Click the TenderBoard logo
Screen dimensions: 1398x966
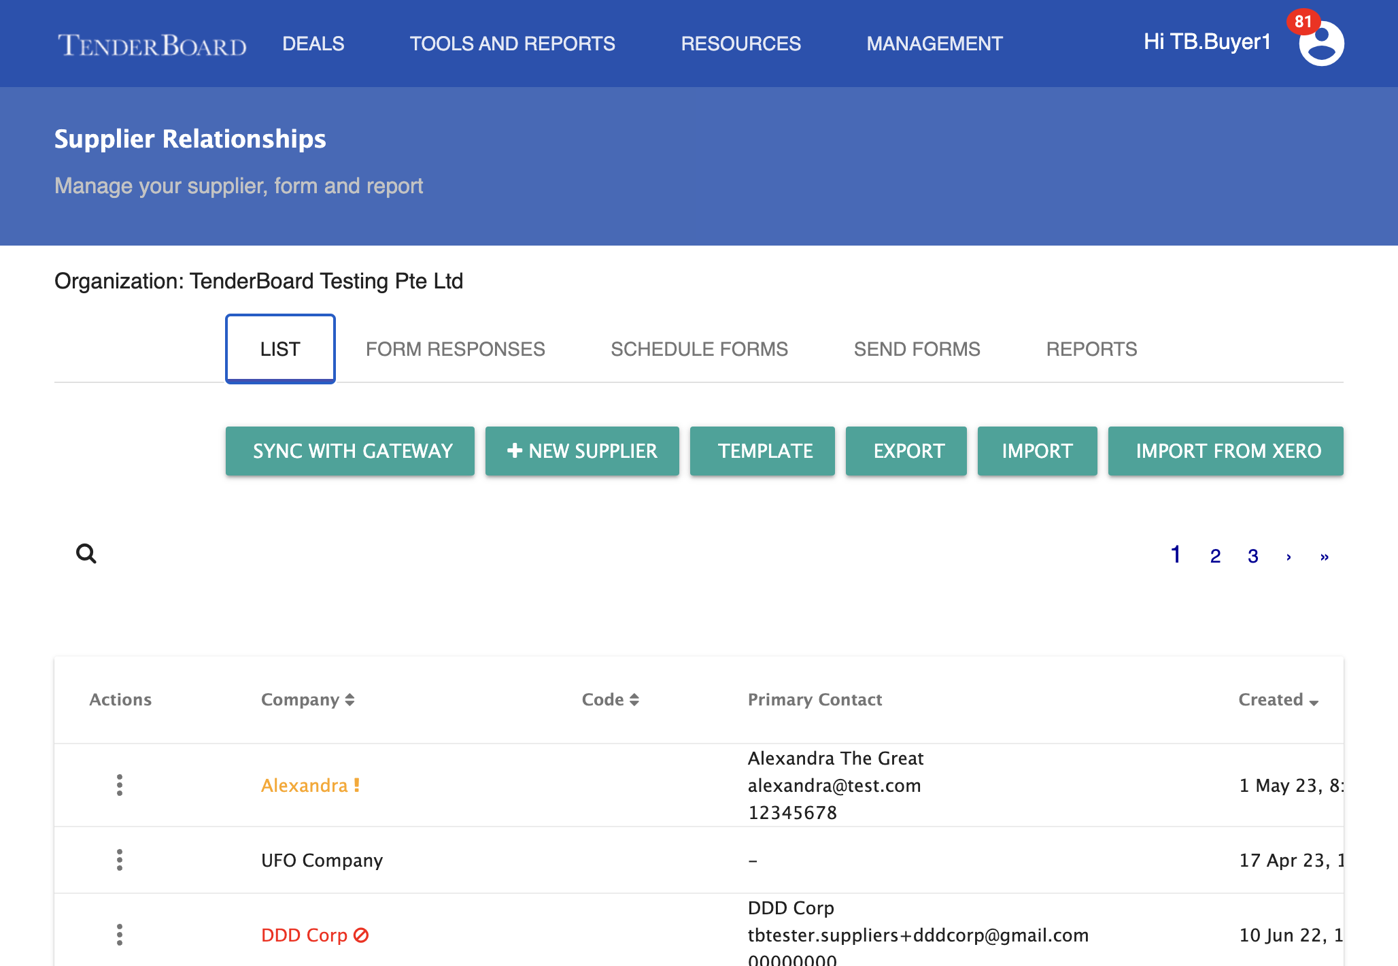(x=152, y=45)
